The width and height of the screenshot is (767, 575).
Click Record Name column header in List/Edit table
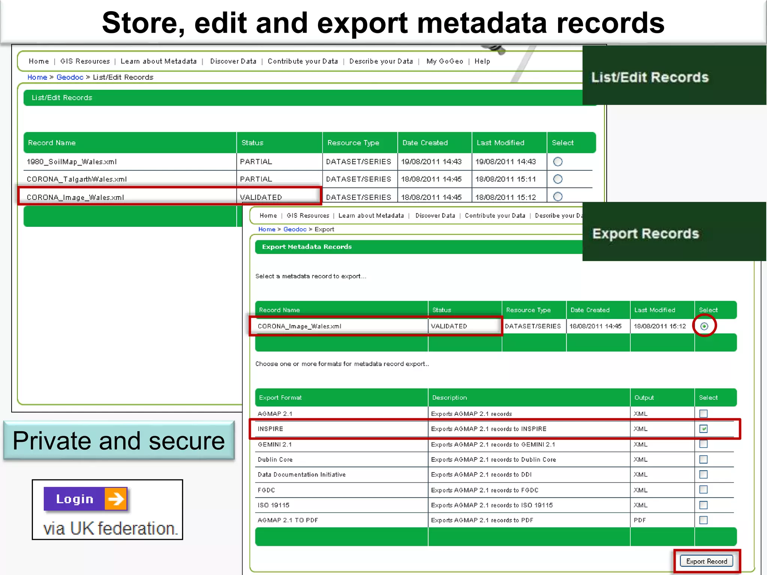[x=52, y=143]
